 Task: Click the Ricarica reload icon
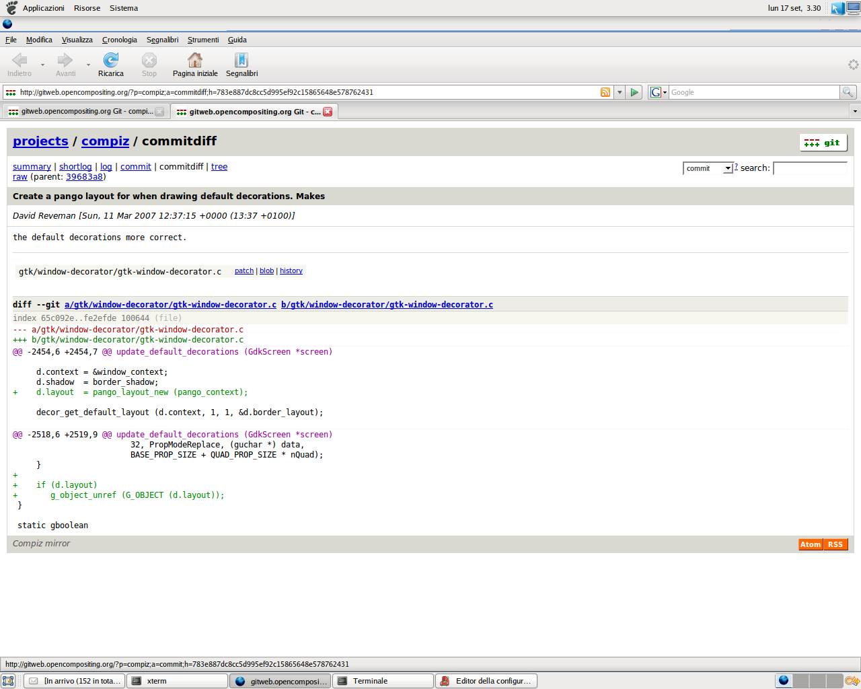(x=110, y=61)
